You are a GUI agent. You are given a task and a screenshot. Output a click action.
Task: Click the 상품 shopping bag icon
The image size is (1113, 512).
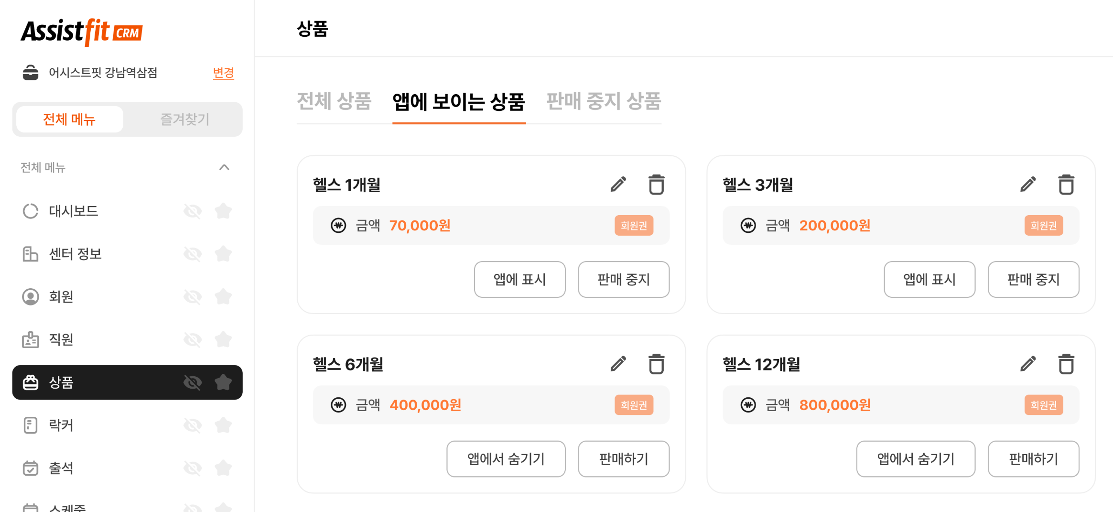(x=31, y=382)
